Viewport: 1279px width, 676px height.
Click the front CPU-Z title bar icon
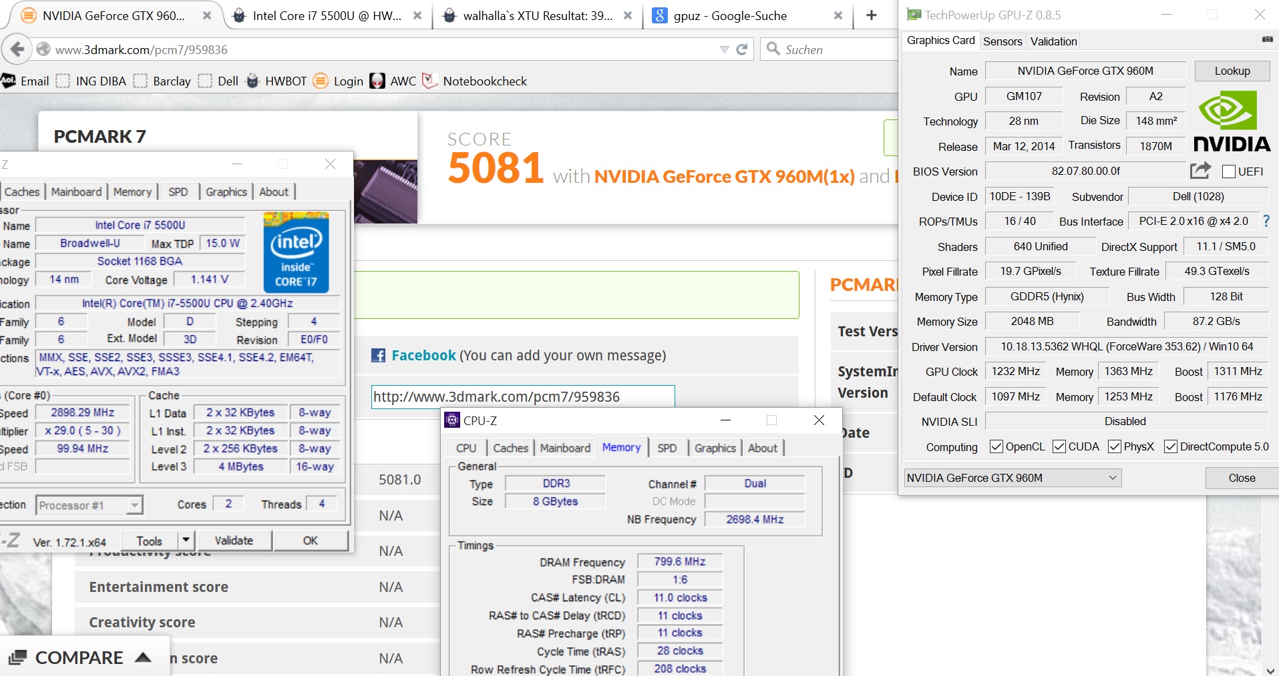pos(452,420)
